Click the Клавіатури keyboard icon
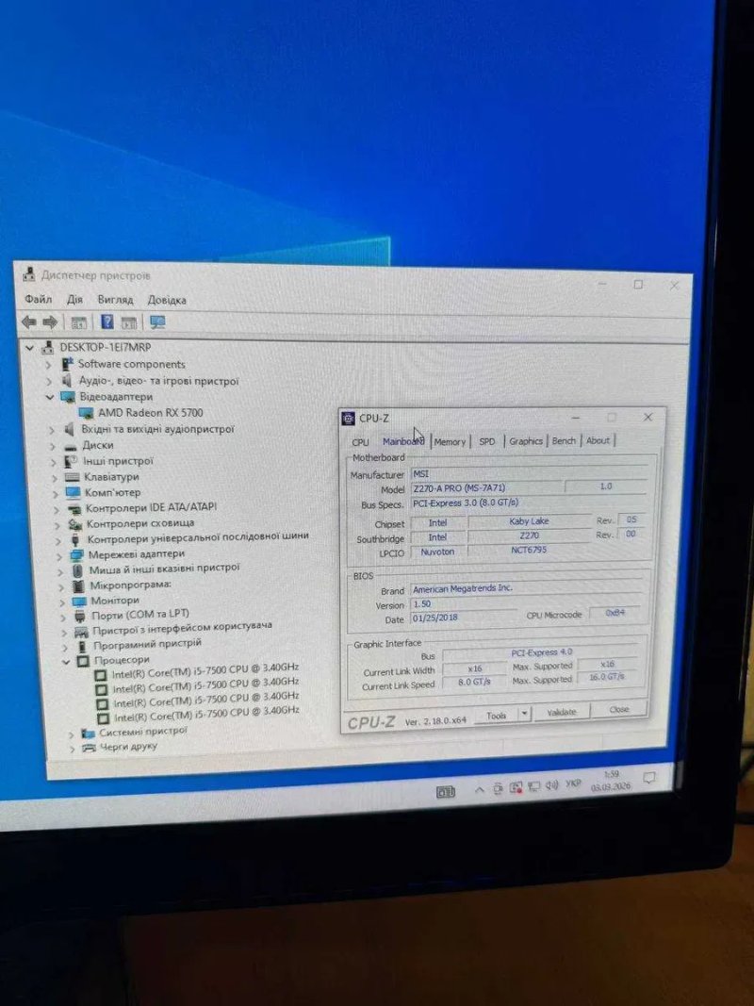This screenshot has height=1006, width=754. coord(73,477)
